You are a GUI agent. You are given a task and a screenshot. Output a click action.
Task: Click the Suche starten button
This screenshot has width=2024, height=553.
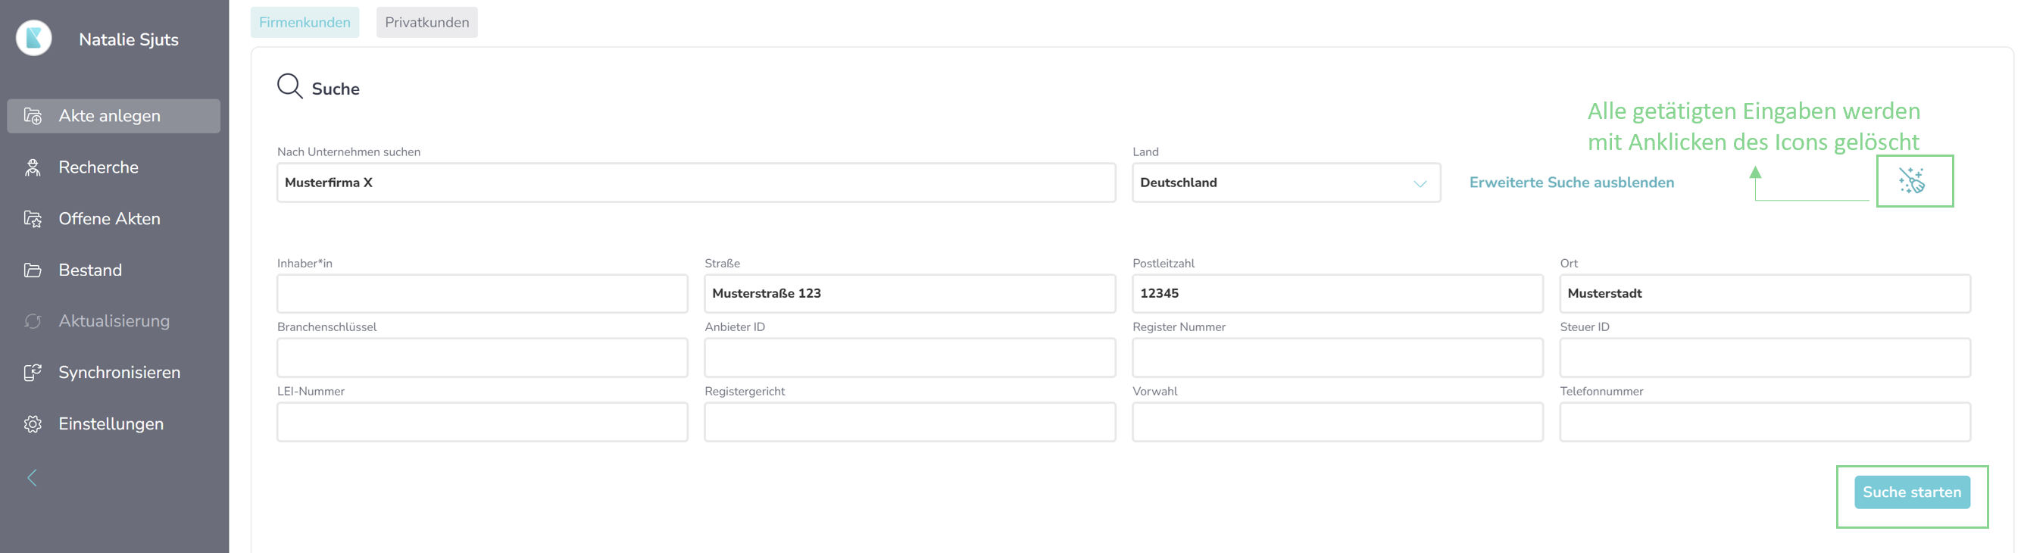click(x=1912, y=492)
